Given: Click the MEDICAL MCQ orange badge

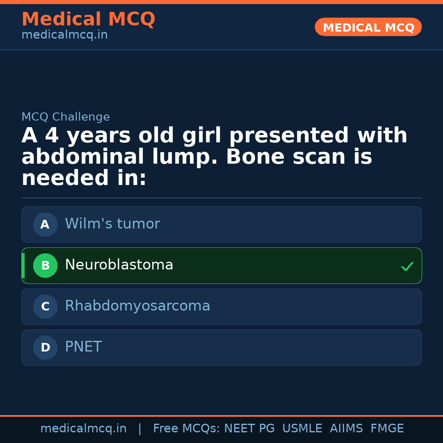Looking at the screenshot, I should click(x=368, y=27).
